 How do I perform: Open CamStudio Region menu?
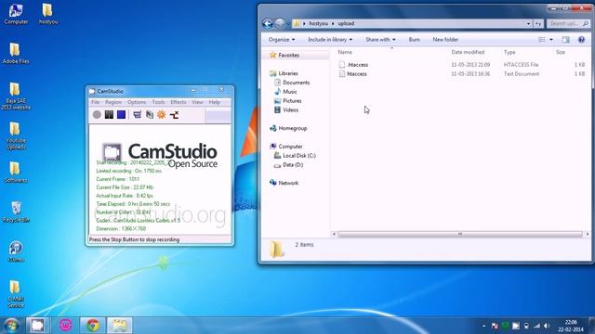click(113, 102)
